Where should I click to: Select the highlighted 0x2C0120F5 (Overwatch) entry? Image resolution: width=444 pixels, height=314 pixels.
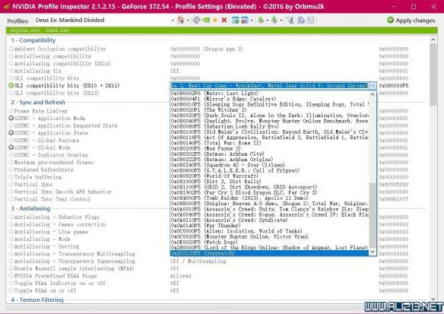pyautogui.click(x=270, y=253)
